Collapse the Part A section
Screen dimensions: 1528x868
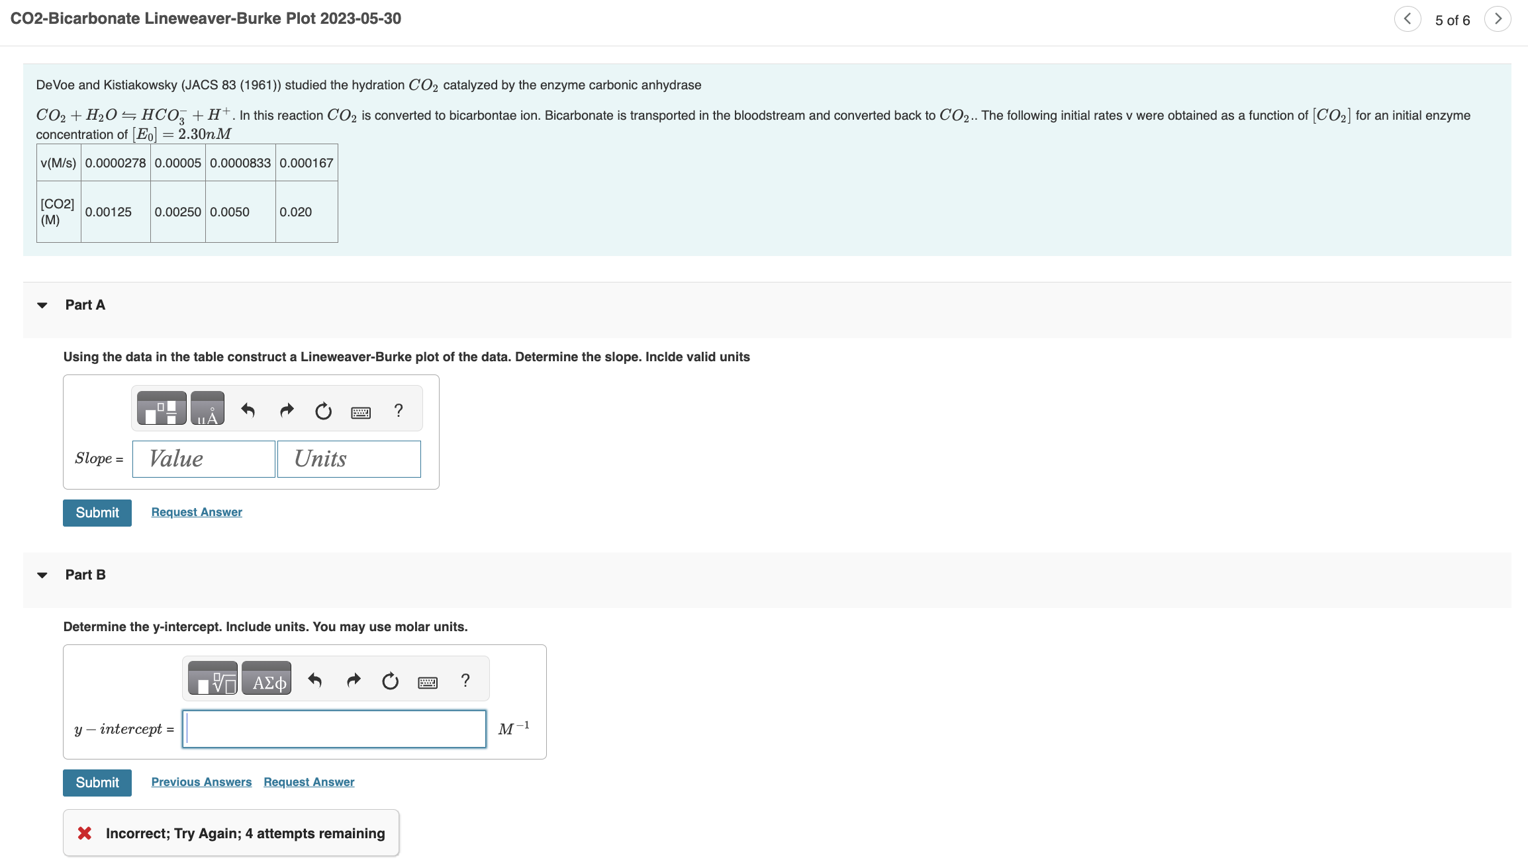42,305
